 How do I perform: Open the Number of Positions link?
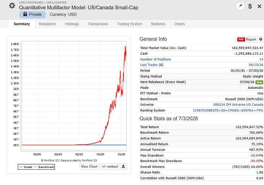[x=156, y=59]
